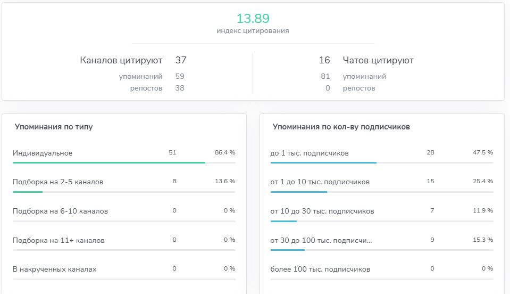Select the "Подборка на 2-5 каналов" row

[58, 182]
